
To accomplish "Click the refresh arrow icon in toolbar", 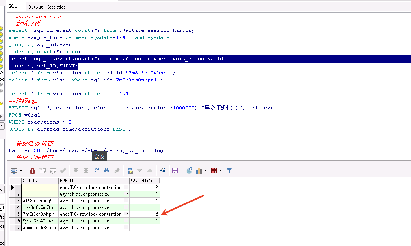I will [x=97, y=170].
